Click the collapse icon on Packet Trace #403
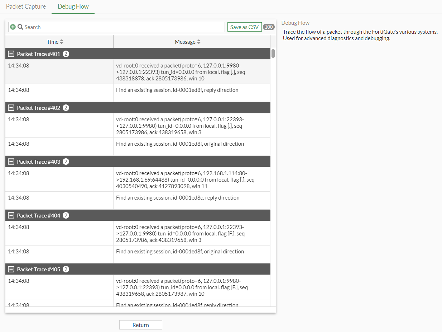Image resolution: width=442 pixels, height=332 pixels. 11,162
